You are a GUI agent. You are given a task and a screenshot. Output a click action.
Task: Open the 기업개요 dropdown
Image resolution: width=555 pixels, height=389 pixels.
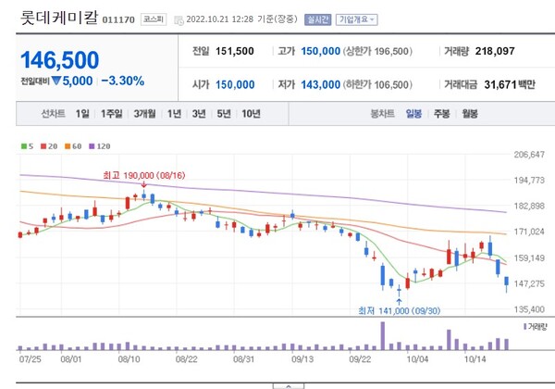356,19
